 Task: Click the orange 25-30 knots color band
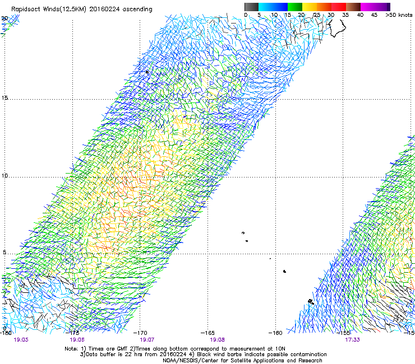click(324, 7)
